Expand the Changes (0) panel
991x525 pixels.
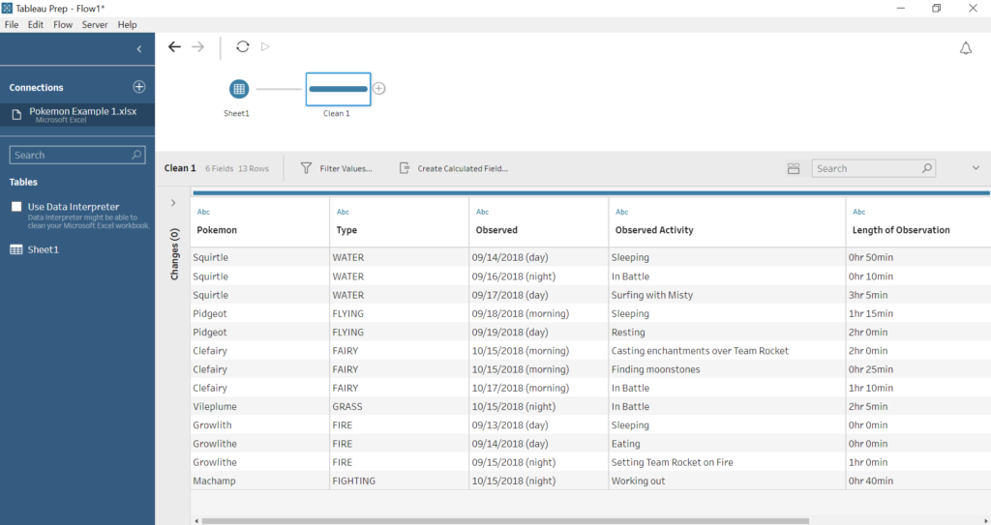pos(173,203)
